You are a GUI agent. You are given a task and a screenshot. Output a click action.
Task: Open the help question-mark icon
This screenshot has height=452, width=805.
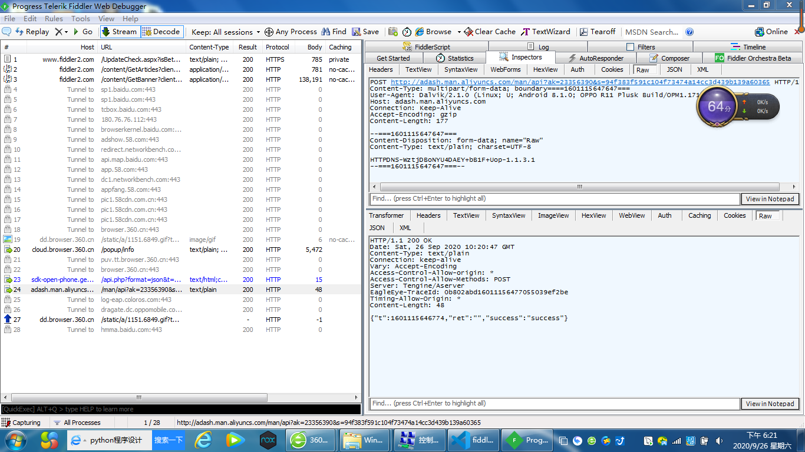click(x=689, y=32)
